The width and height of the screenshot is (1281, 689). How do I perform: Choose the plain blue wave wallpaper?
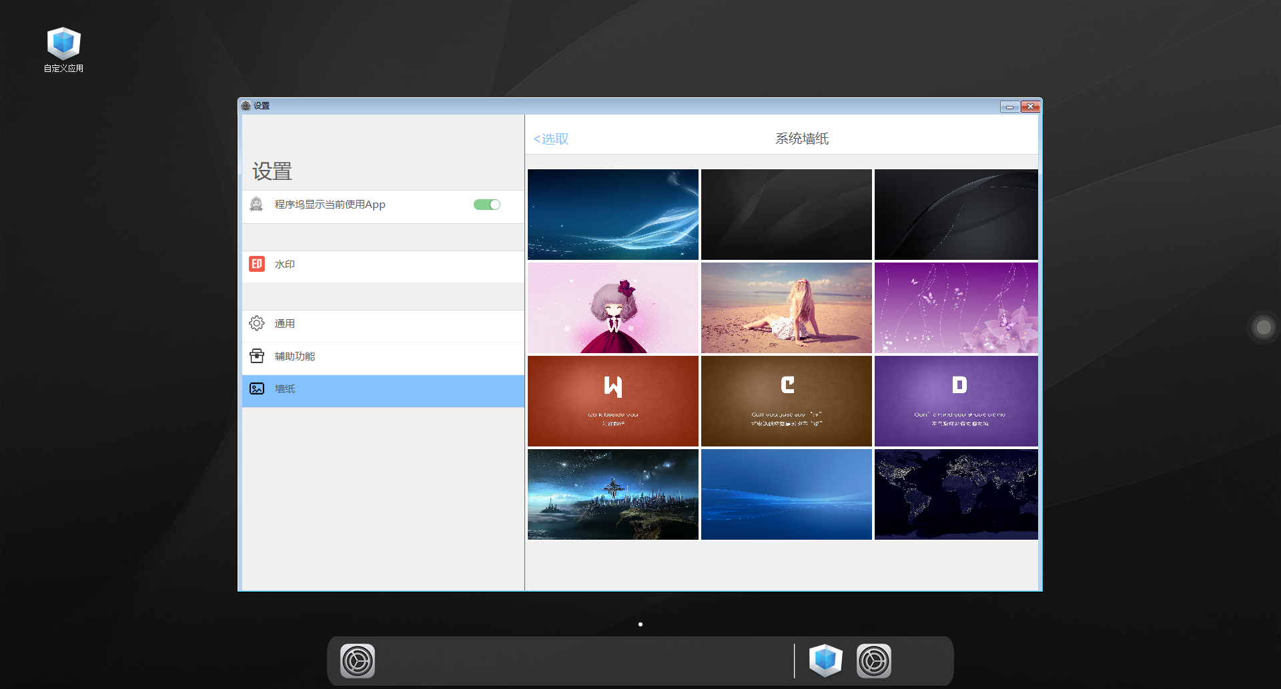point(787,494)
